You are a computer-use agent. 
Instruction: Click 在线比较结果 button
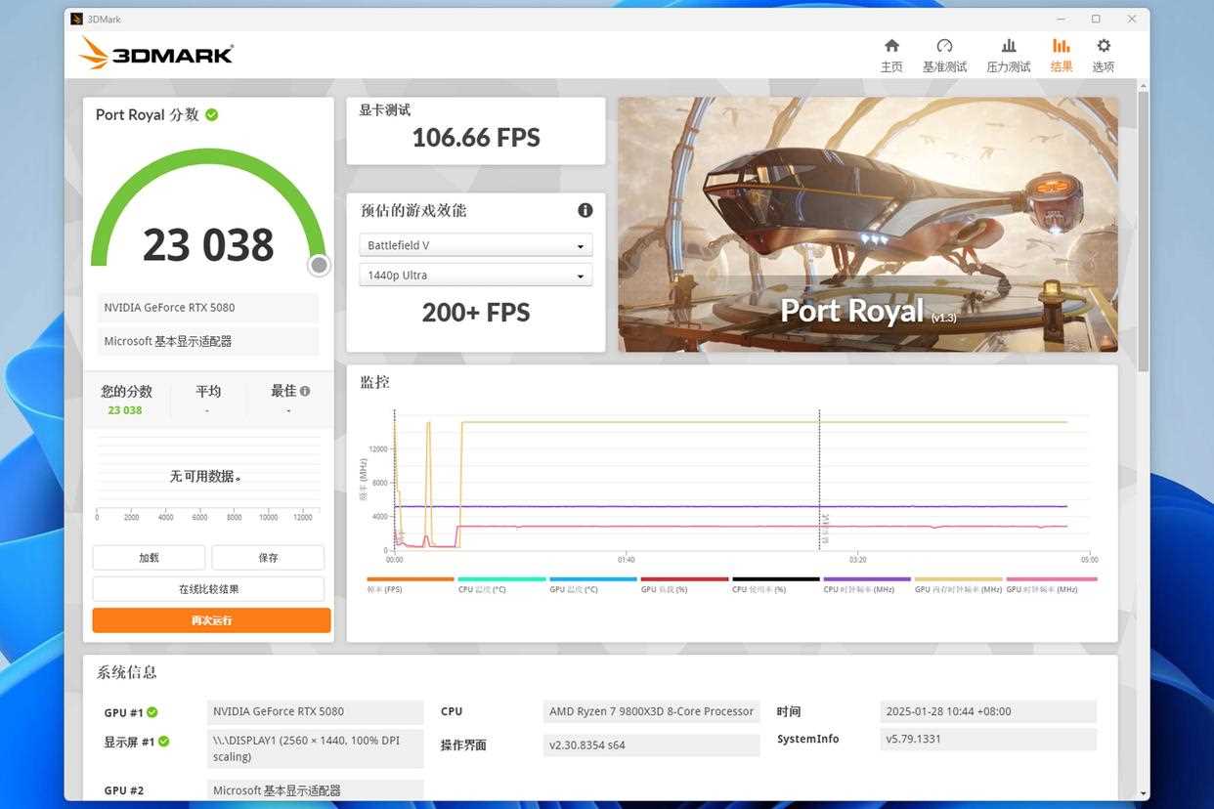click(208, 589)
